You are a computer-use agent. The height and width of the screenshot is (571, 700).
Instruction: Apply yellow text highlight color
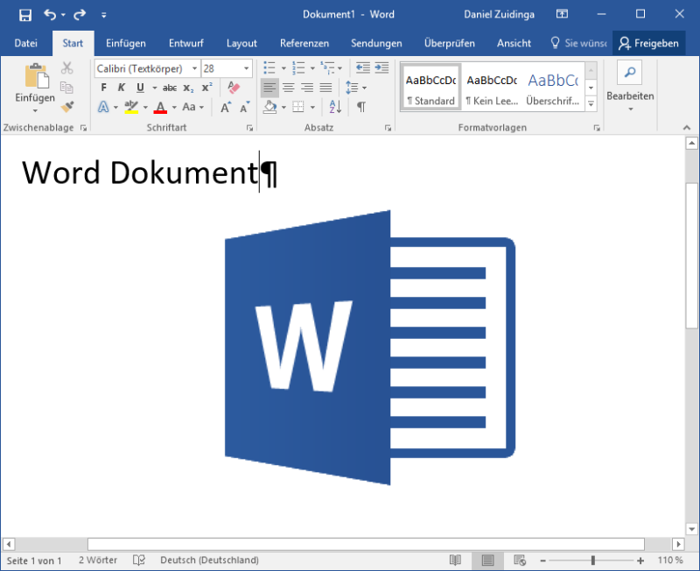point(131,107)
